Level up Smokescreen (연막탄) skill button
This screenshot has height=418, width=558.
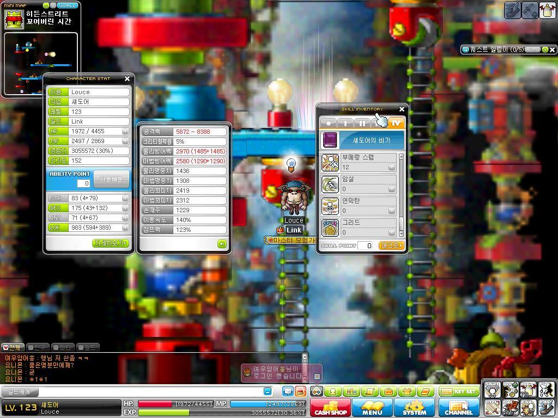point(391,211)
